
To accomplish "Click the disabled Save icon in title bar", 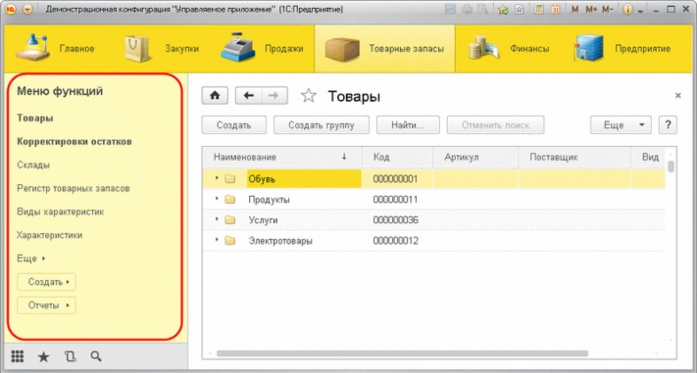I will click(450, 10).
